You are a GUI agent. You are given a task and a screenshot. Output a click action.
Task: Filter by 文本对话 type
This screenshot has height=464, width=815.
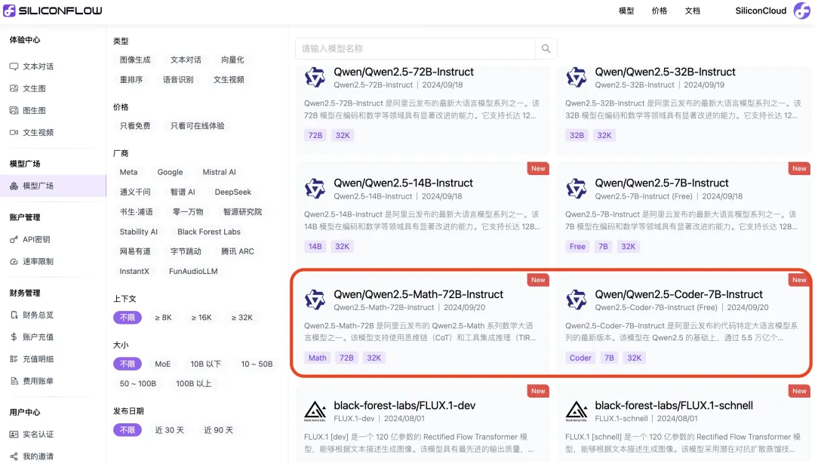(x=186, y=60)
